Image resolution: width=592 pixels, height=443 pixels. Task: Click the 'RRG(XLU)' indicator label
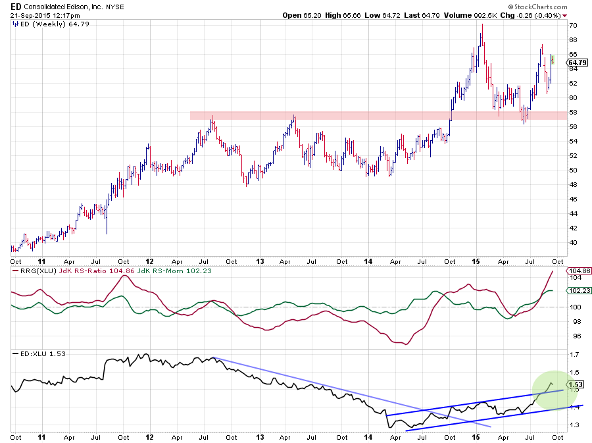(x=39, y=271)
